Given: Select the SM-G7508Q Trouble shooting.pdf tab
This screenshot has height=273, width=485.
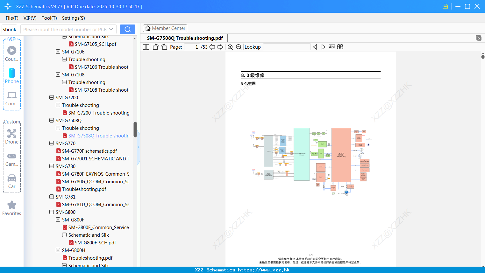Looking at the screenshot, I should (185, 38).
